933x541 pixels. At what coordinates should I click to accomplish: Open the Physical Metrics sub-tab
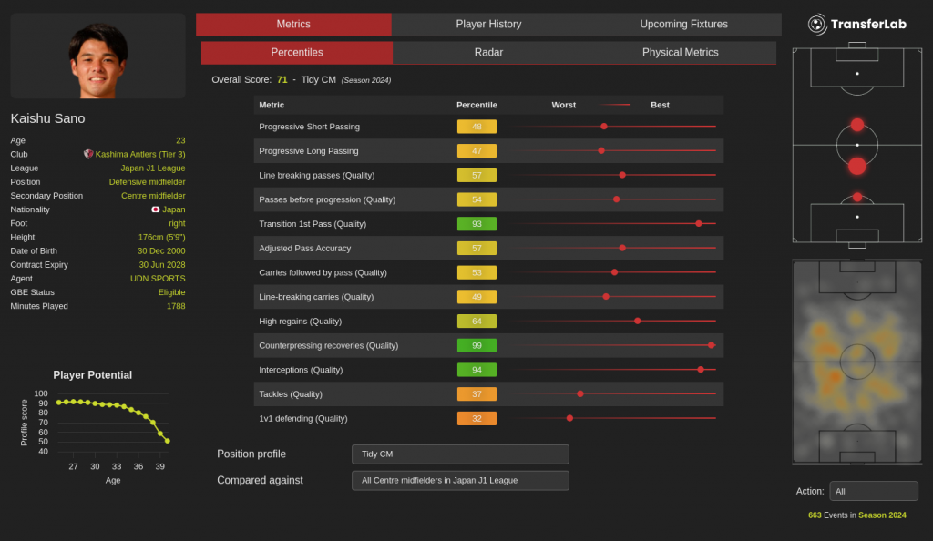(680, 53)
